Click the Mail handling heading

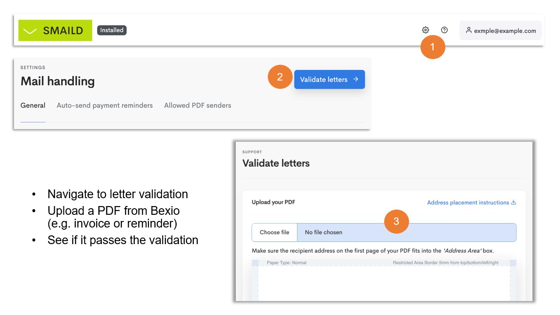(x=57, y=81)
